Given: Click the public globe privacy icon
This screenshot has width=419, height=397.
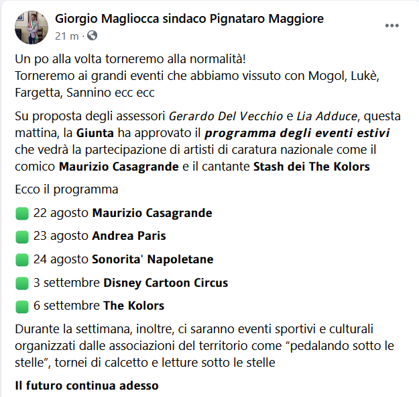Looking at the screenshot, I should tap(92, 35).
